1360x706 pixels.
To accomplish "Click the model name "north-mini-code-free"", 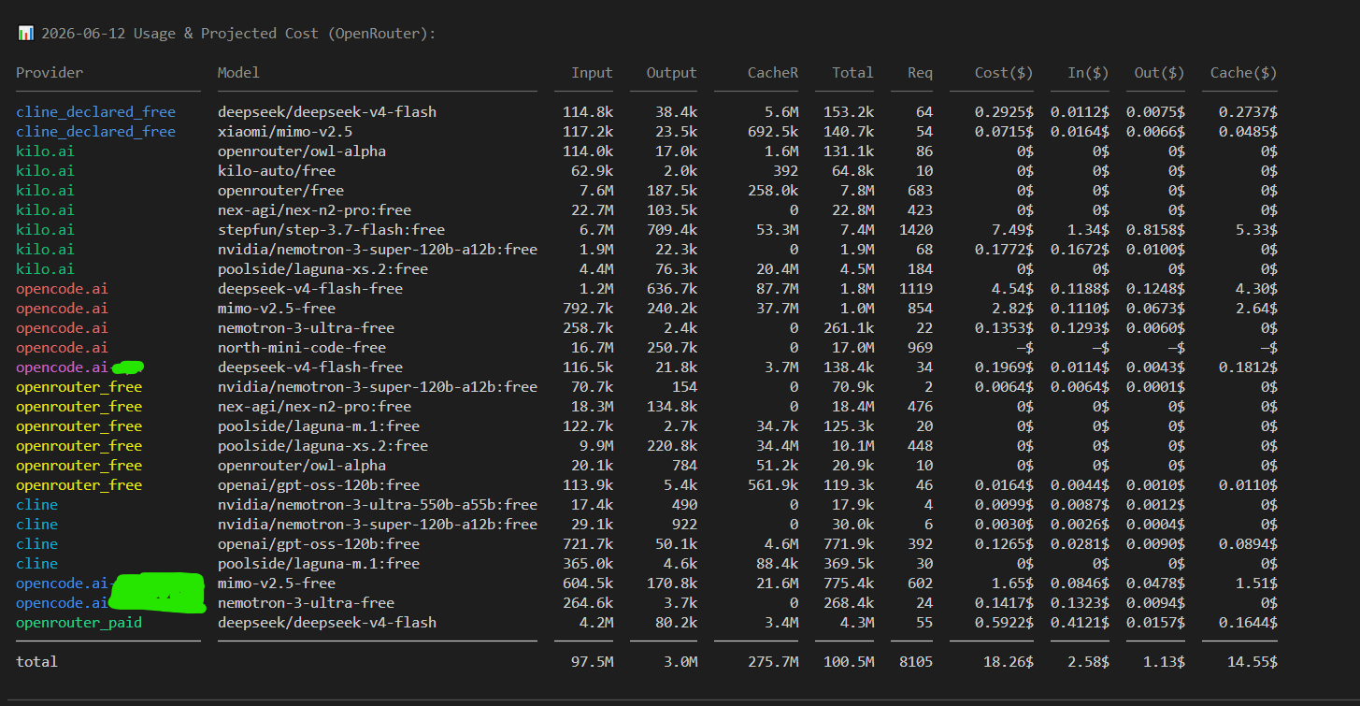I will (302, 348).
